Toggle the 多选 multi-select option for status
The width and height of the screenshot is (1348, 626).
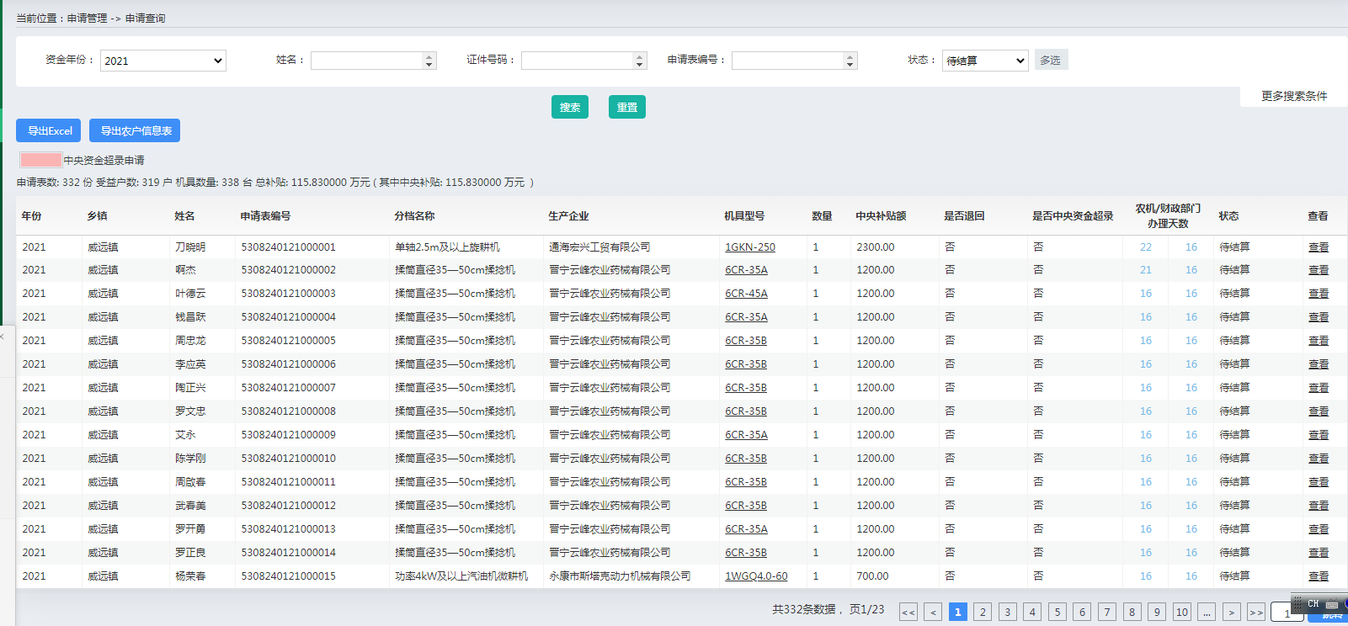coord(1050,60)
